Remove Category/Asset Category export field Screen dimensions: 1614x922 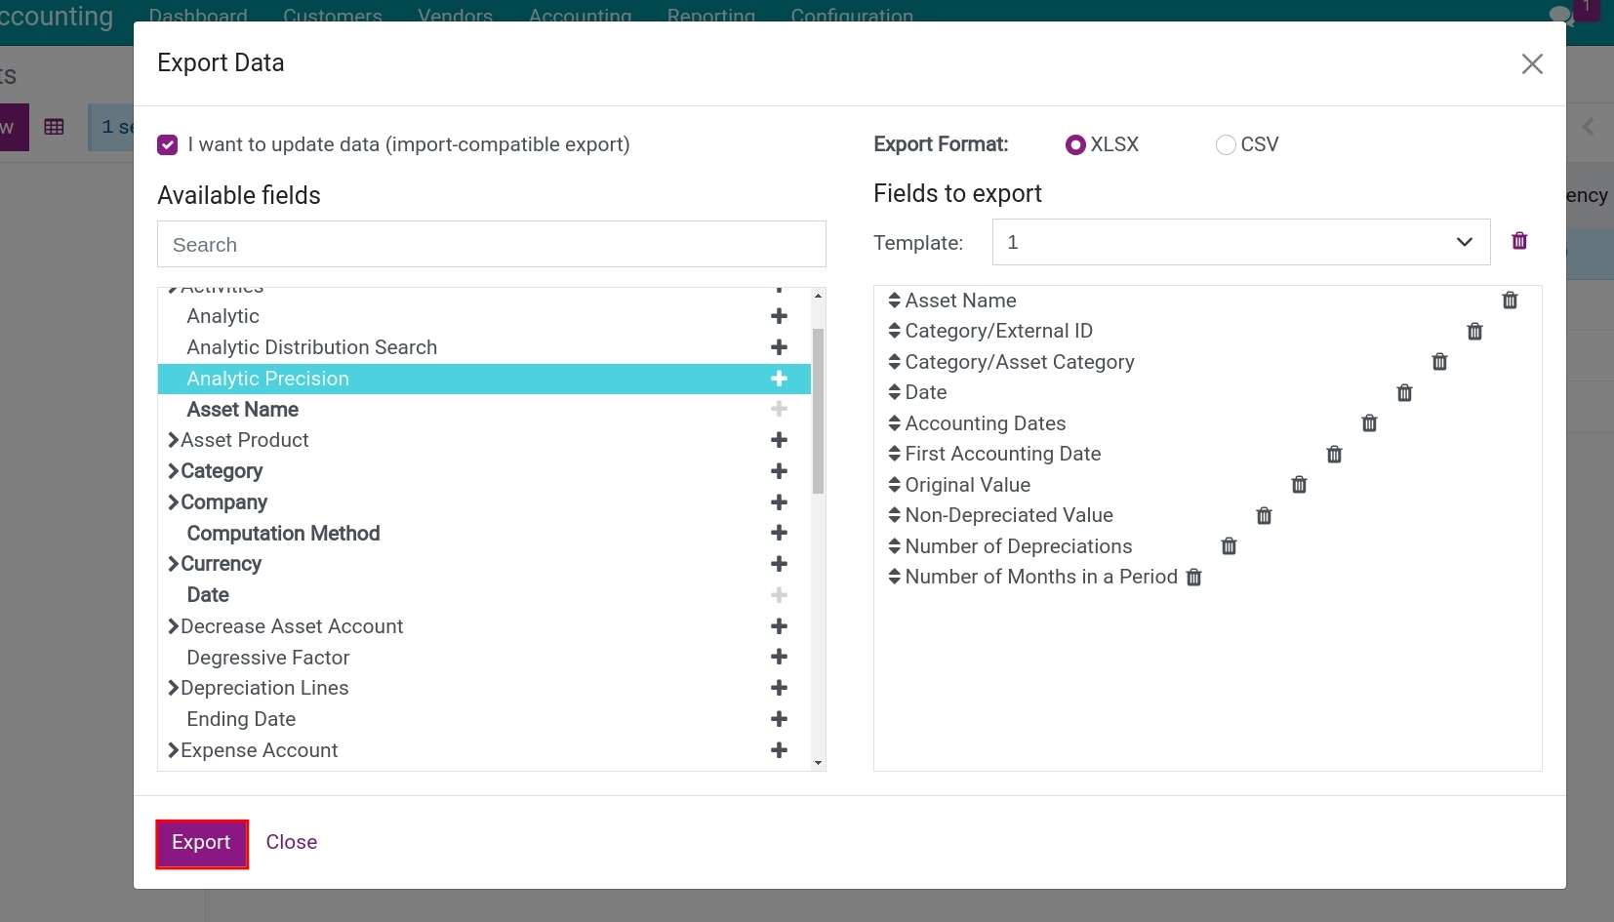click(1439, 362)
